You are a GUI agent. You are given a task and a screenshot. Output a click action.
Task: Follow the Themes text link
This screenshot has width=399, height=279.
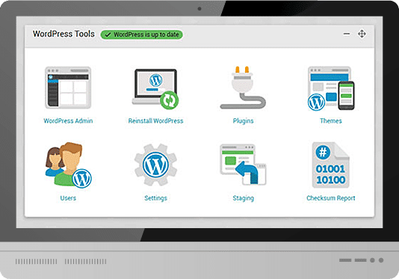pyautogui.click(x=330, y=120)
